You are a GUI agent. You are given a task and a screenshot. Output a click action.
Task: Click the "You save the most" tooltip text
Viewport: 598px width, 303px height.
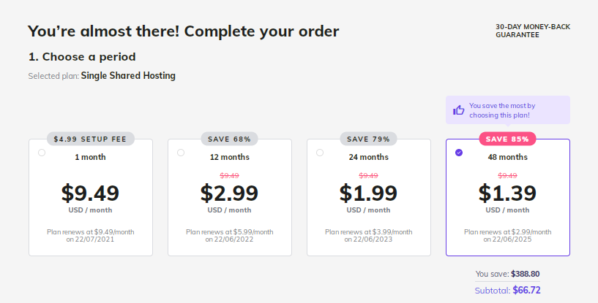pos(503,110)
